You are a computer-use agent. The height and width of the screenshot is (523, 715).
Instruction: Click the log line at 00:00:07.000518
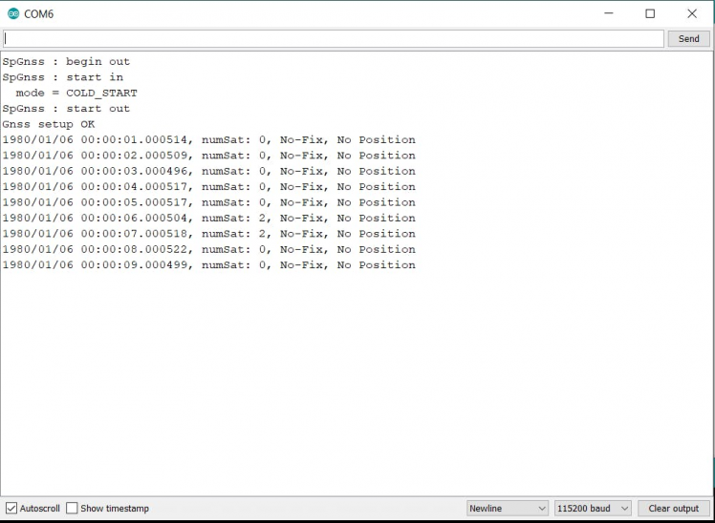click(208, 234)
